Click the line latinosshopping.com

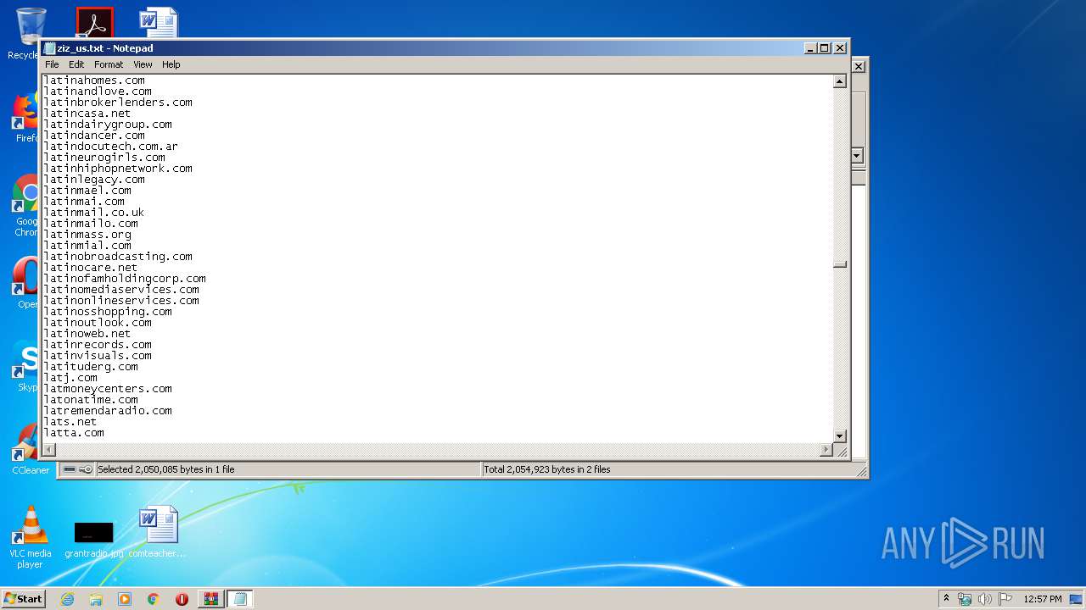click(x=108, y=312)
